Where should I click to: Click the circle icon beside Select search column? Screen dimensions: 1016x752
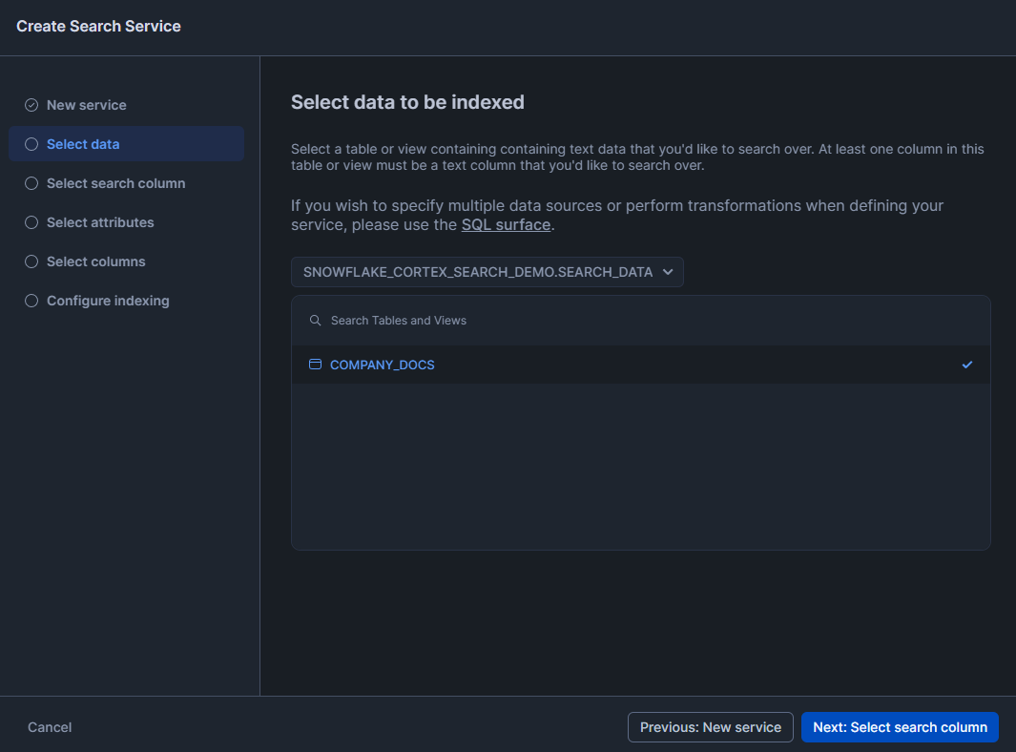pyautogui.click(x=31, y=183)
